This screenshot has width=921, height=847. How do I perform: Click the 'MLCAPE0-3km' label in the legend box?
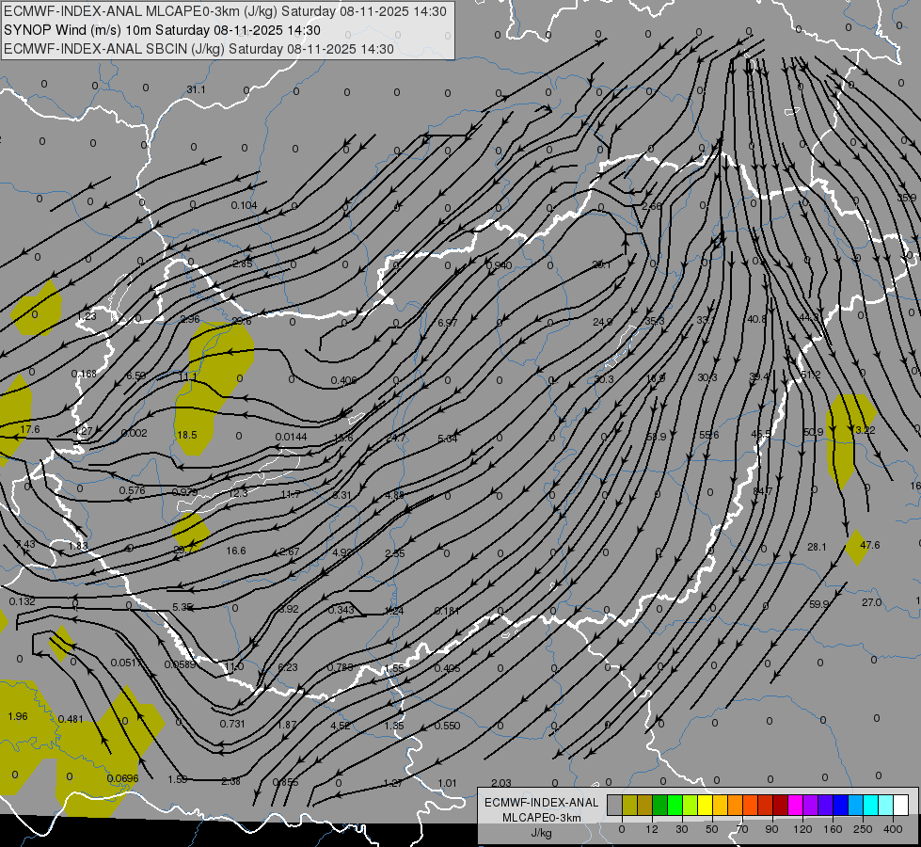tap(542, 818)
